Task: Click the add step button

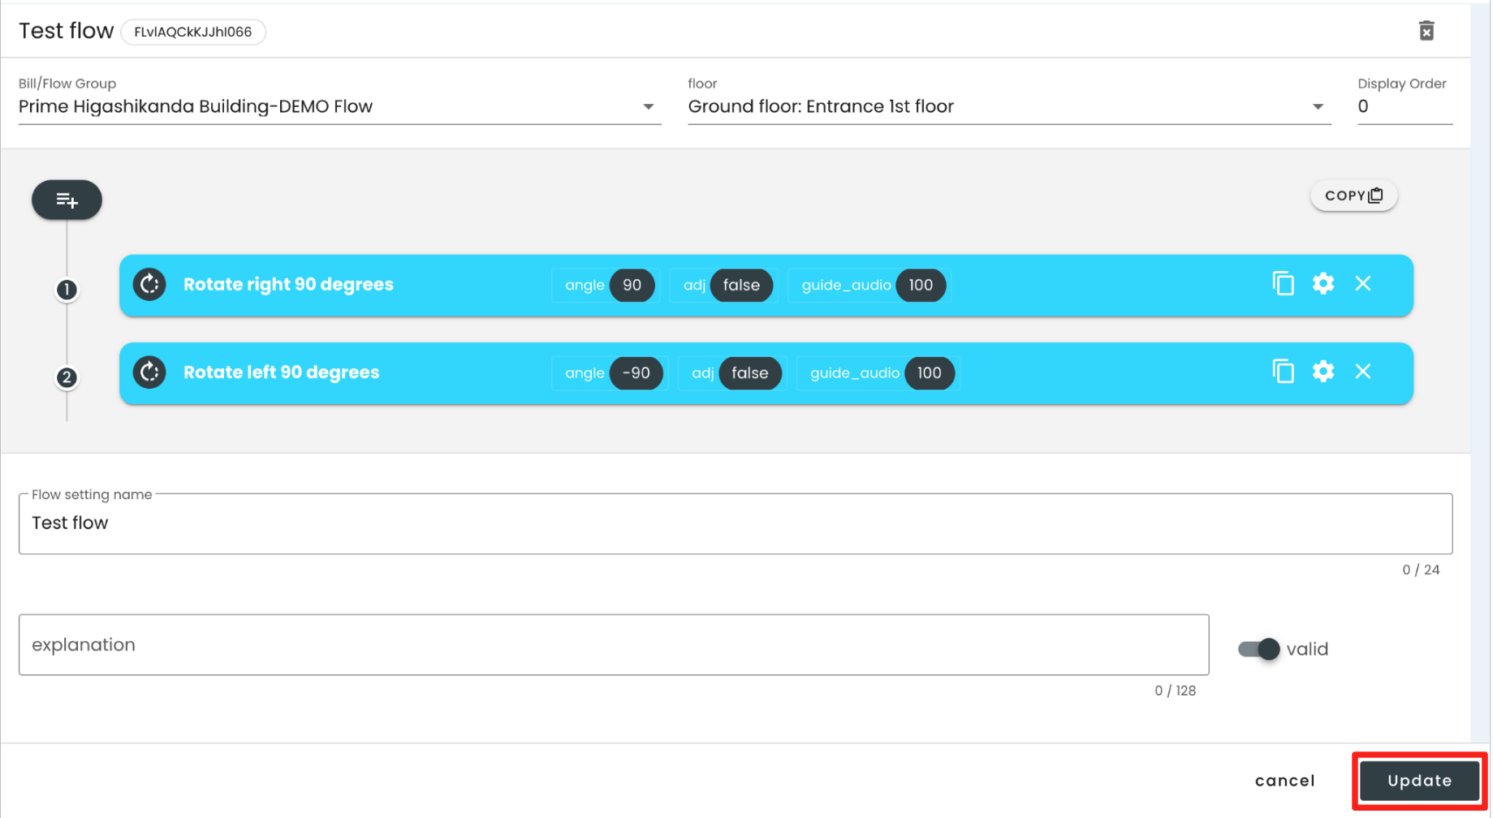Action: pos(67,200)
